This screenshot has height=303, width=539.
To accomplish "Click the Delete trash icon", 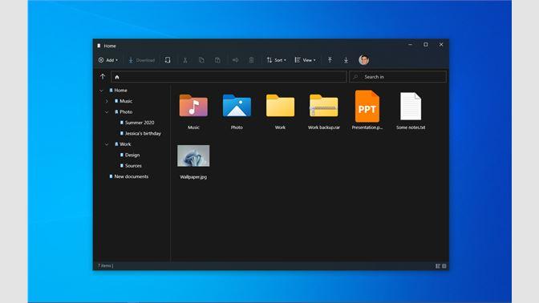I will click(251, 60).
